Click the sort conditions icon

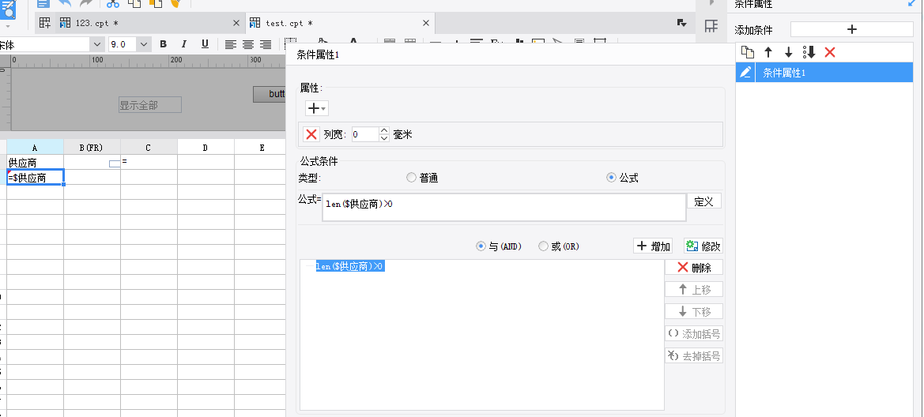pyautogui.click(x=809, y=52)
